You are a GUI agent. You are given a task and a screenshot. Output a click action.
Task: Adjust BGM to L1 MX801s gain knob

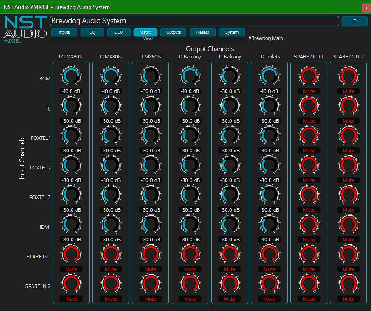150,76
